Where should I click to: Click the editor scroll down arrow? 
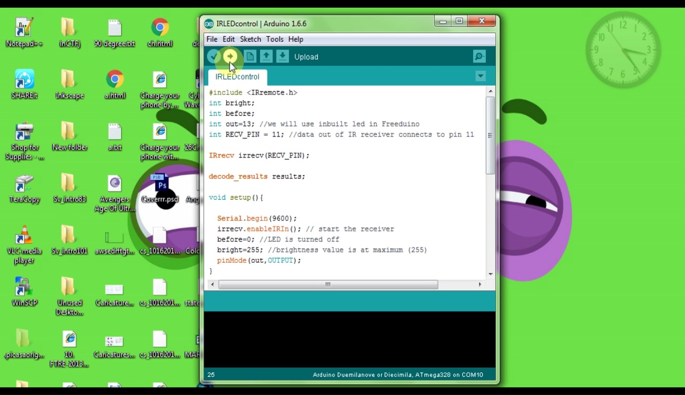[490, 274]
